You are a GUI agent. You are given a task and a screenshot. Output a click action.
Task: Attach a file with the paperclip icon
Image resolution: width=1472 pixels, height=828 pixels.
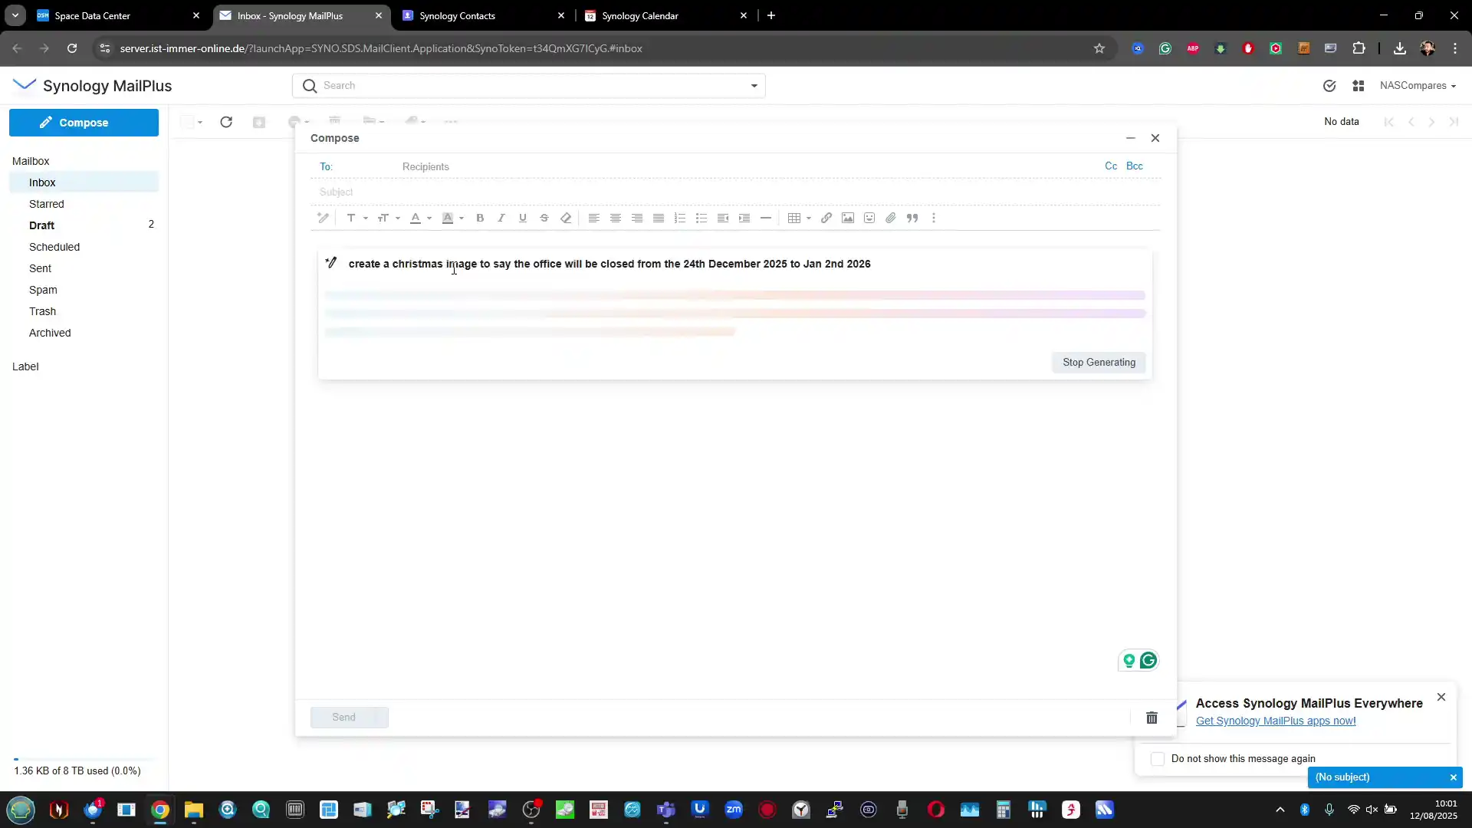pos(891,219)
